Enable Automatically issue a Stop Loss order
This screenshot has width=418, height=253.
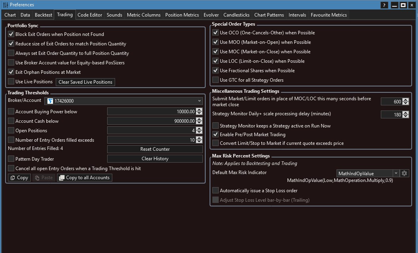point(216,191)
